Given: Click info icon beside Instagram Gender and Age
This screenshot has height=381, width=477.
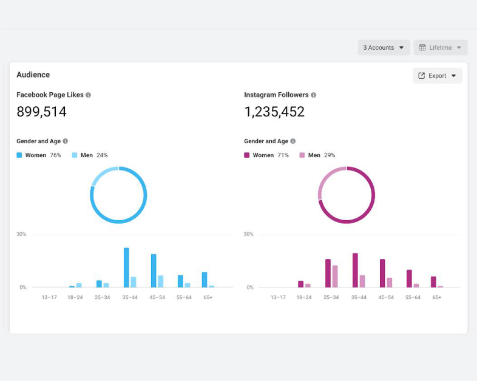Looking at the screenshot, I should pos(293,141).
